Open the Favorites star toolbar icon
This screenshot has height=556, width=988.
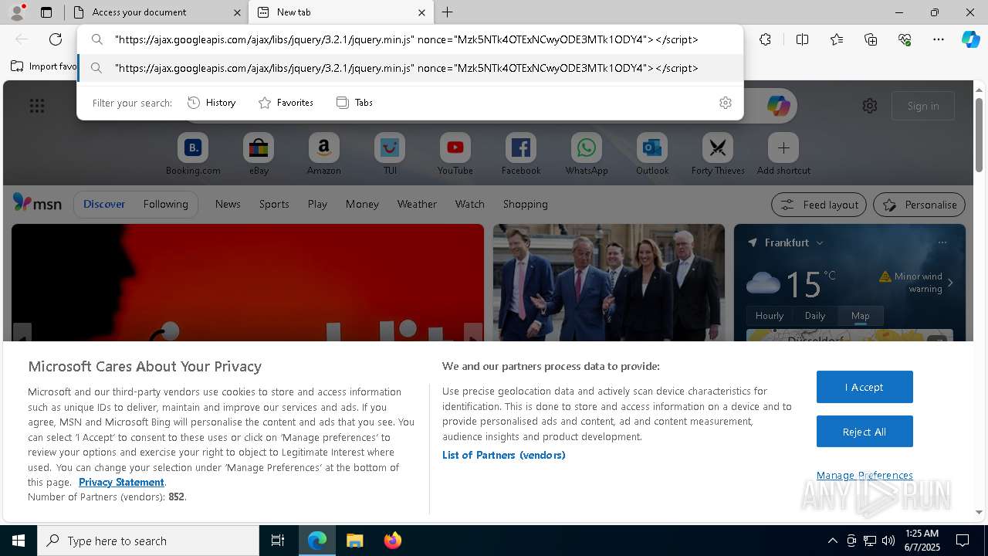coord(837,39)
